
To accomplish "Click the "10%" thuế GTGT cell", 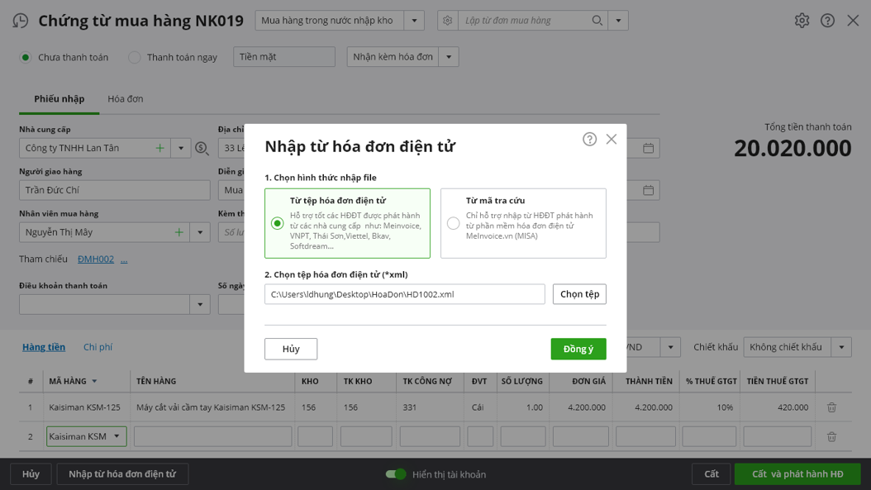I will coord(725,407).
